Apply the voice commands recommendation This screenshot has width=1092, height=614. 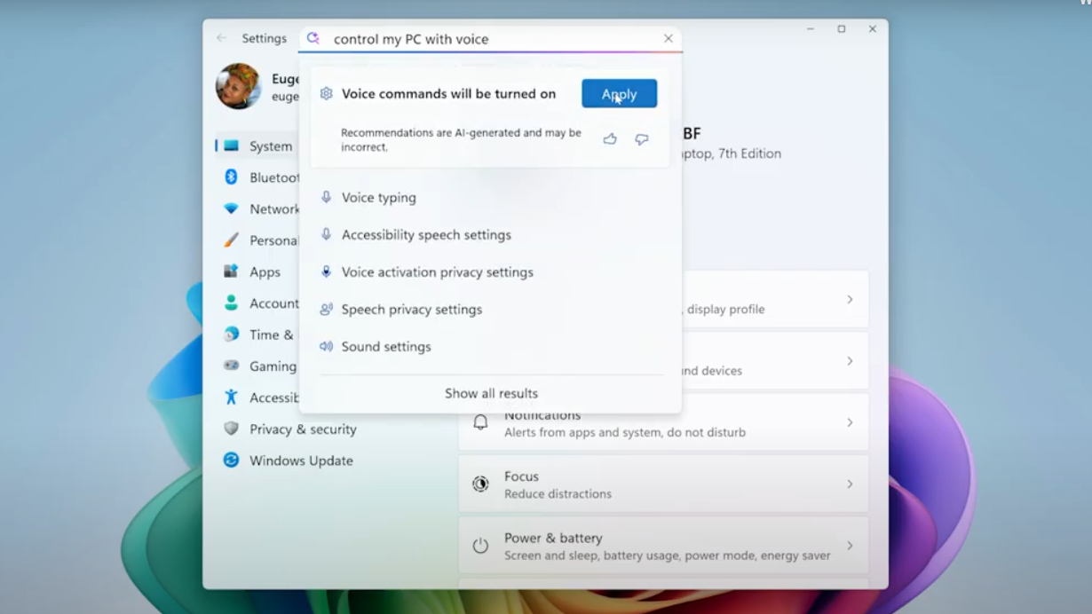[619, 93]
